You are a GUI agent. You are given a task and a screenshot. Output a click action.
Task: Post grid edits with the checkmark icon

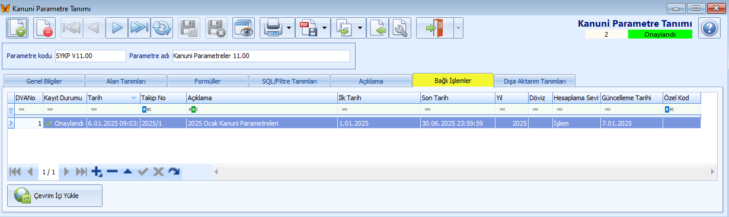143,171
